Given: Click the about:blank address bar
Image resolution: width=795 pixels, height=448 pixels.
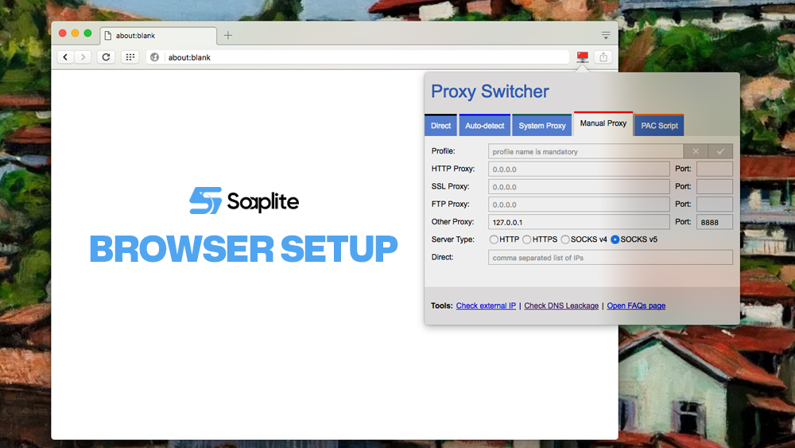Looking at the screenshot, I should (x=358, y=57).
